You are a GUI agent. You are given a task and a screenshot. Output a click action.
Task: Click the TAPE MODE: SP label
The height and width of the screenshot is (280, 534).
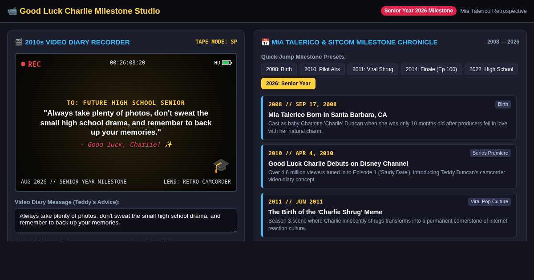(x=216, y=42)
